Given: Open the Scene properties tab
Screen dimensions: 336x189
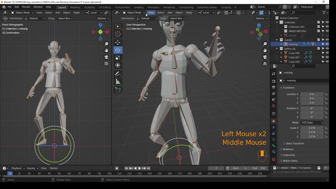Looking at the screenshot, I should pos(274,100).
